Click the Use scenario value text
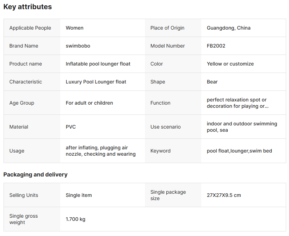289x236 pixels. click(x=242, y=127)
